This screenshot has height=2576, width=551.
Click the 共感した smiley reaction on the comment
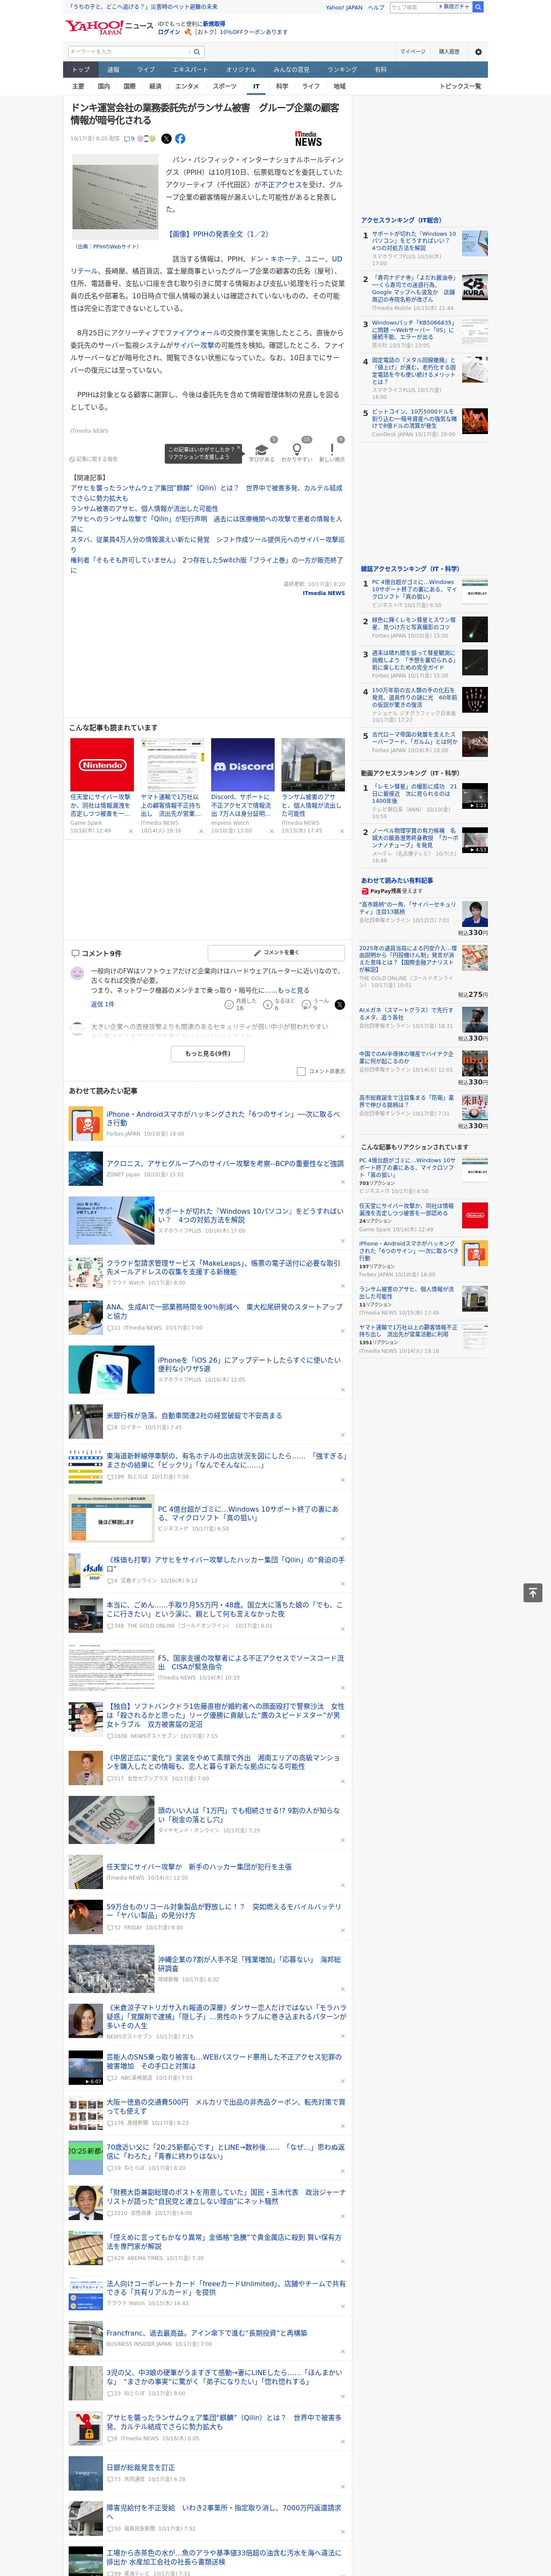tap(229, 1004)
